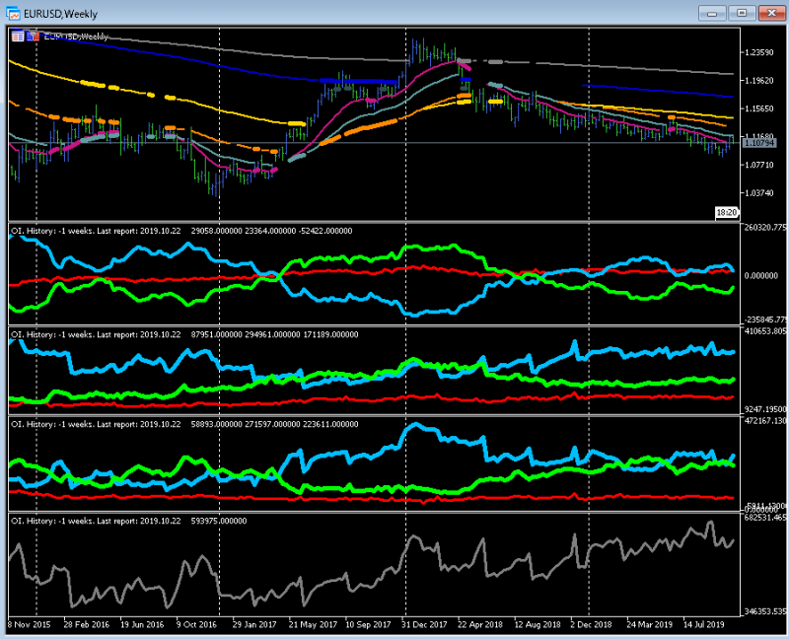Screen dimensions: 789x639
Task: Click the EURUSD chart window icon in title bar
Action: (13, 14)
